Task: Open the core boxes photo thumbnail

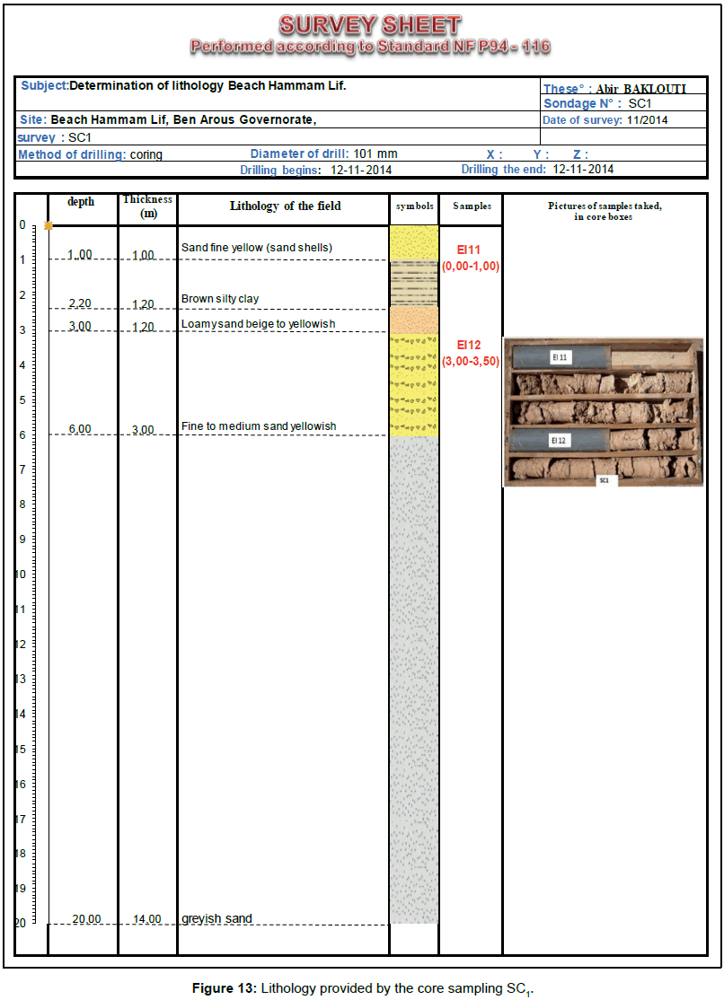Action: [603, 413]
